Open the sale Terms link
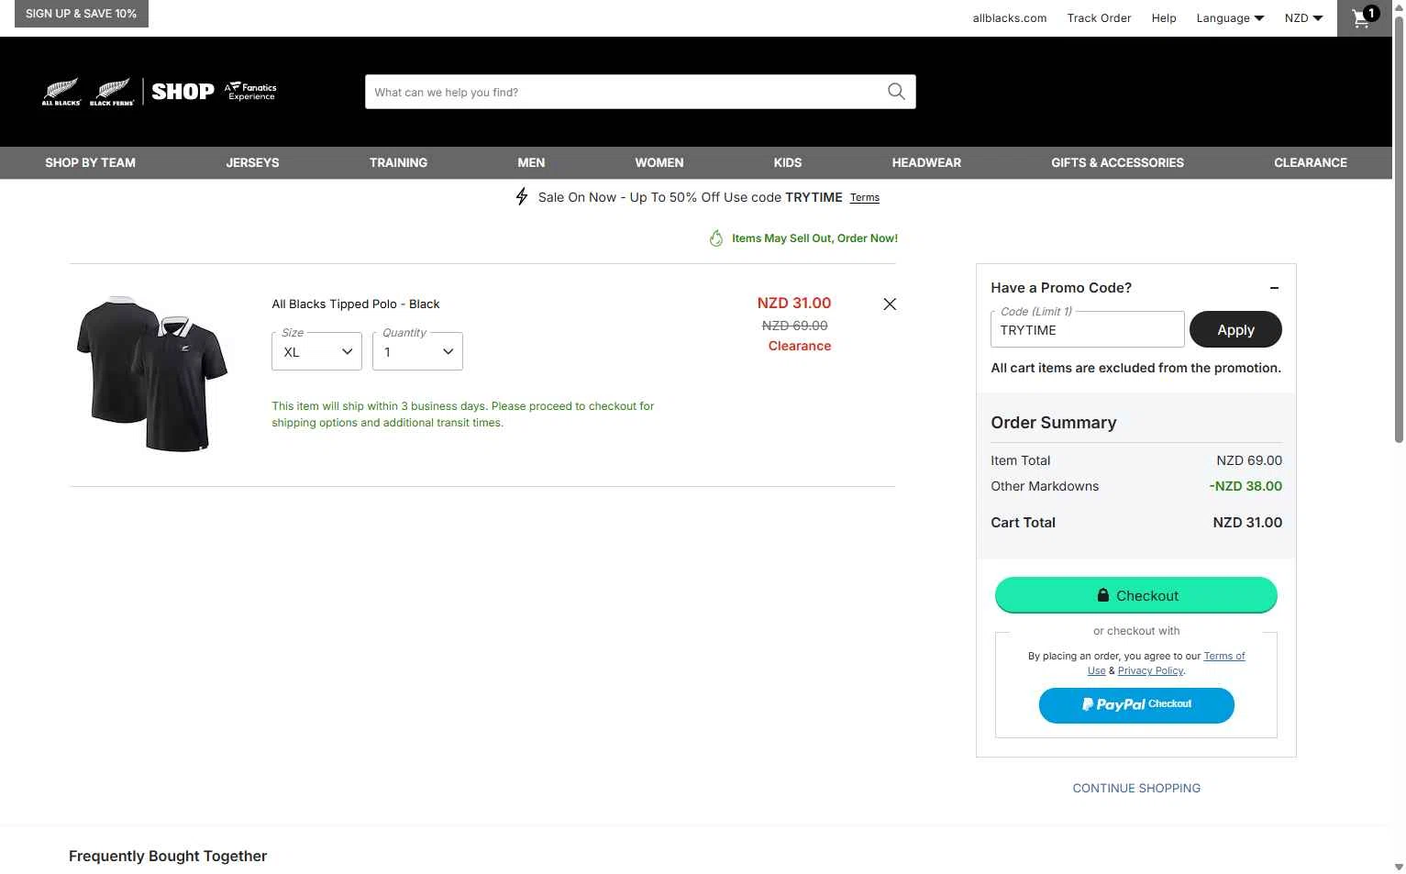The width and height of the screenshot is (1406, 874). pyautogui.click(x=864, y=197)
